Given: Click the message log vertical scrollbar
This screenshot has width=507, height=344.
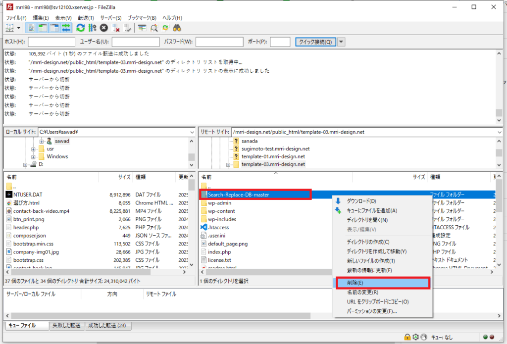Looking at the screenshot, I should (499, 87).
